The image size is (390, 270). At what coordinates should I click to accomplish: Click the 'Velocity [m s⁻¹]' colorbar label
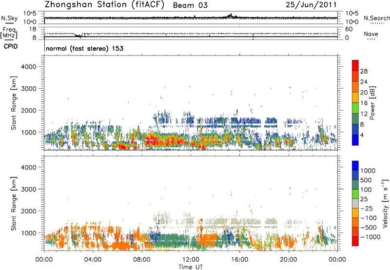[x=385, y=203]
